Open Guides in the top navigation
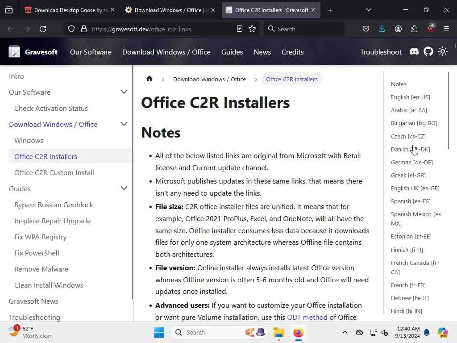The width and height of the screenshot is (457, 343). (232, 52)
